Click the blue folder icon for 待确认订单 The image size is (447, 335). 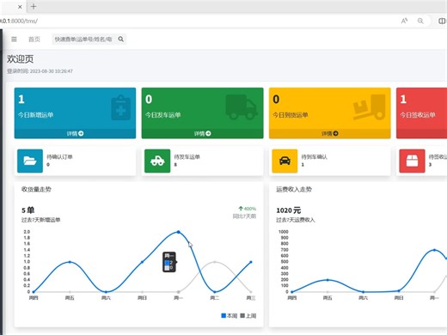click(x=30, y=161)
